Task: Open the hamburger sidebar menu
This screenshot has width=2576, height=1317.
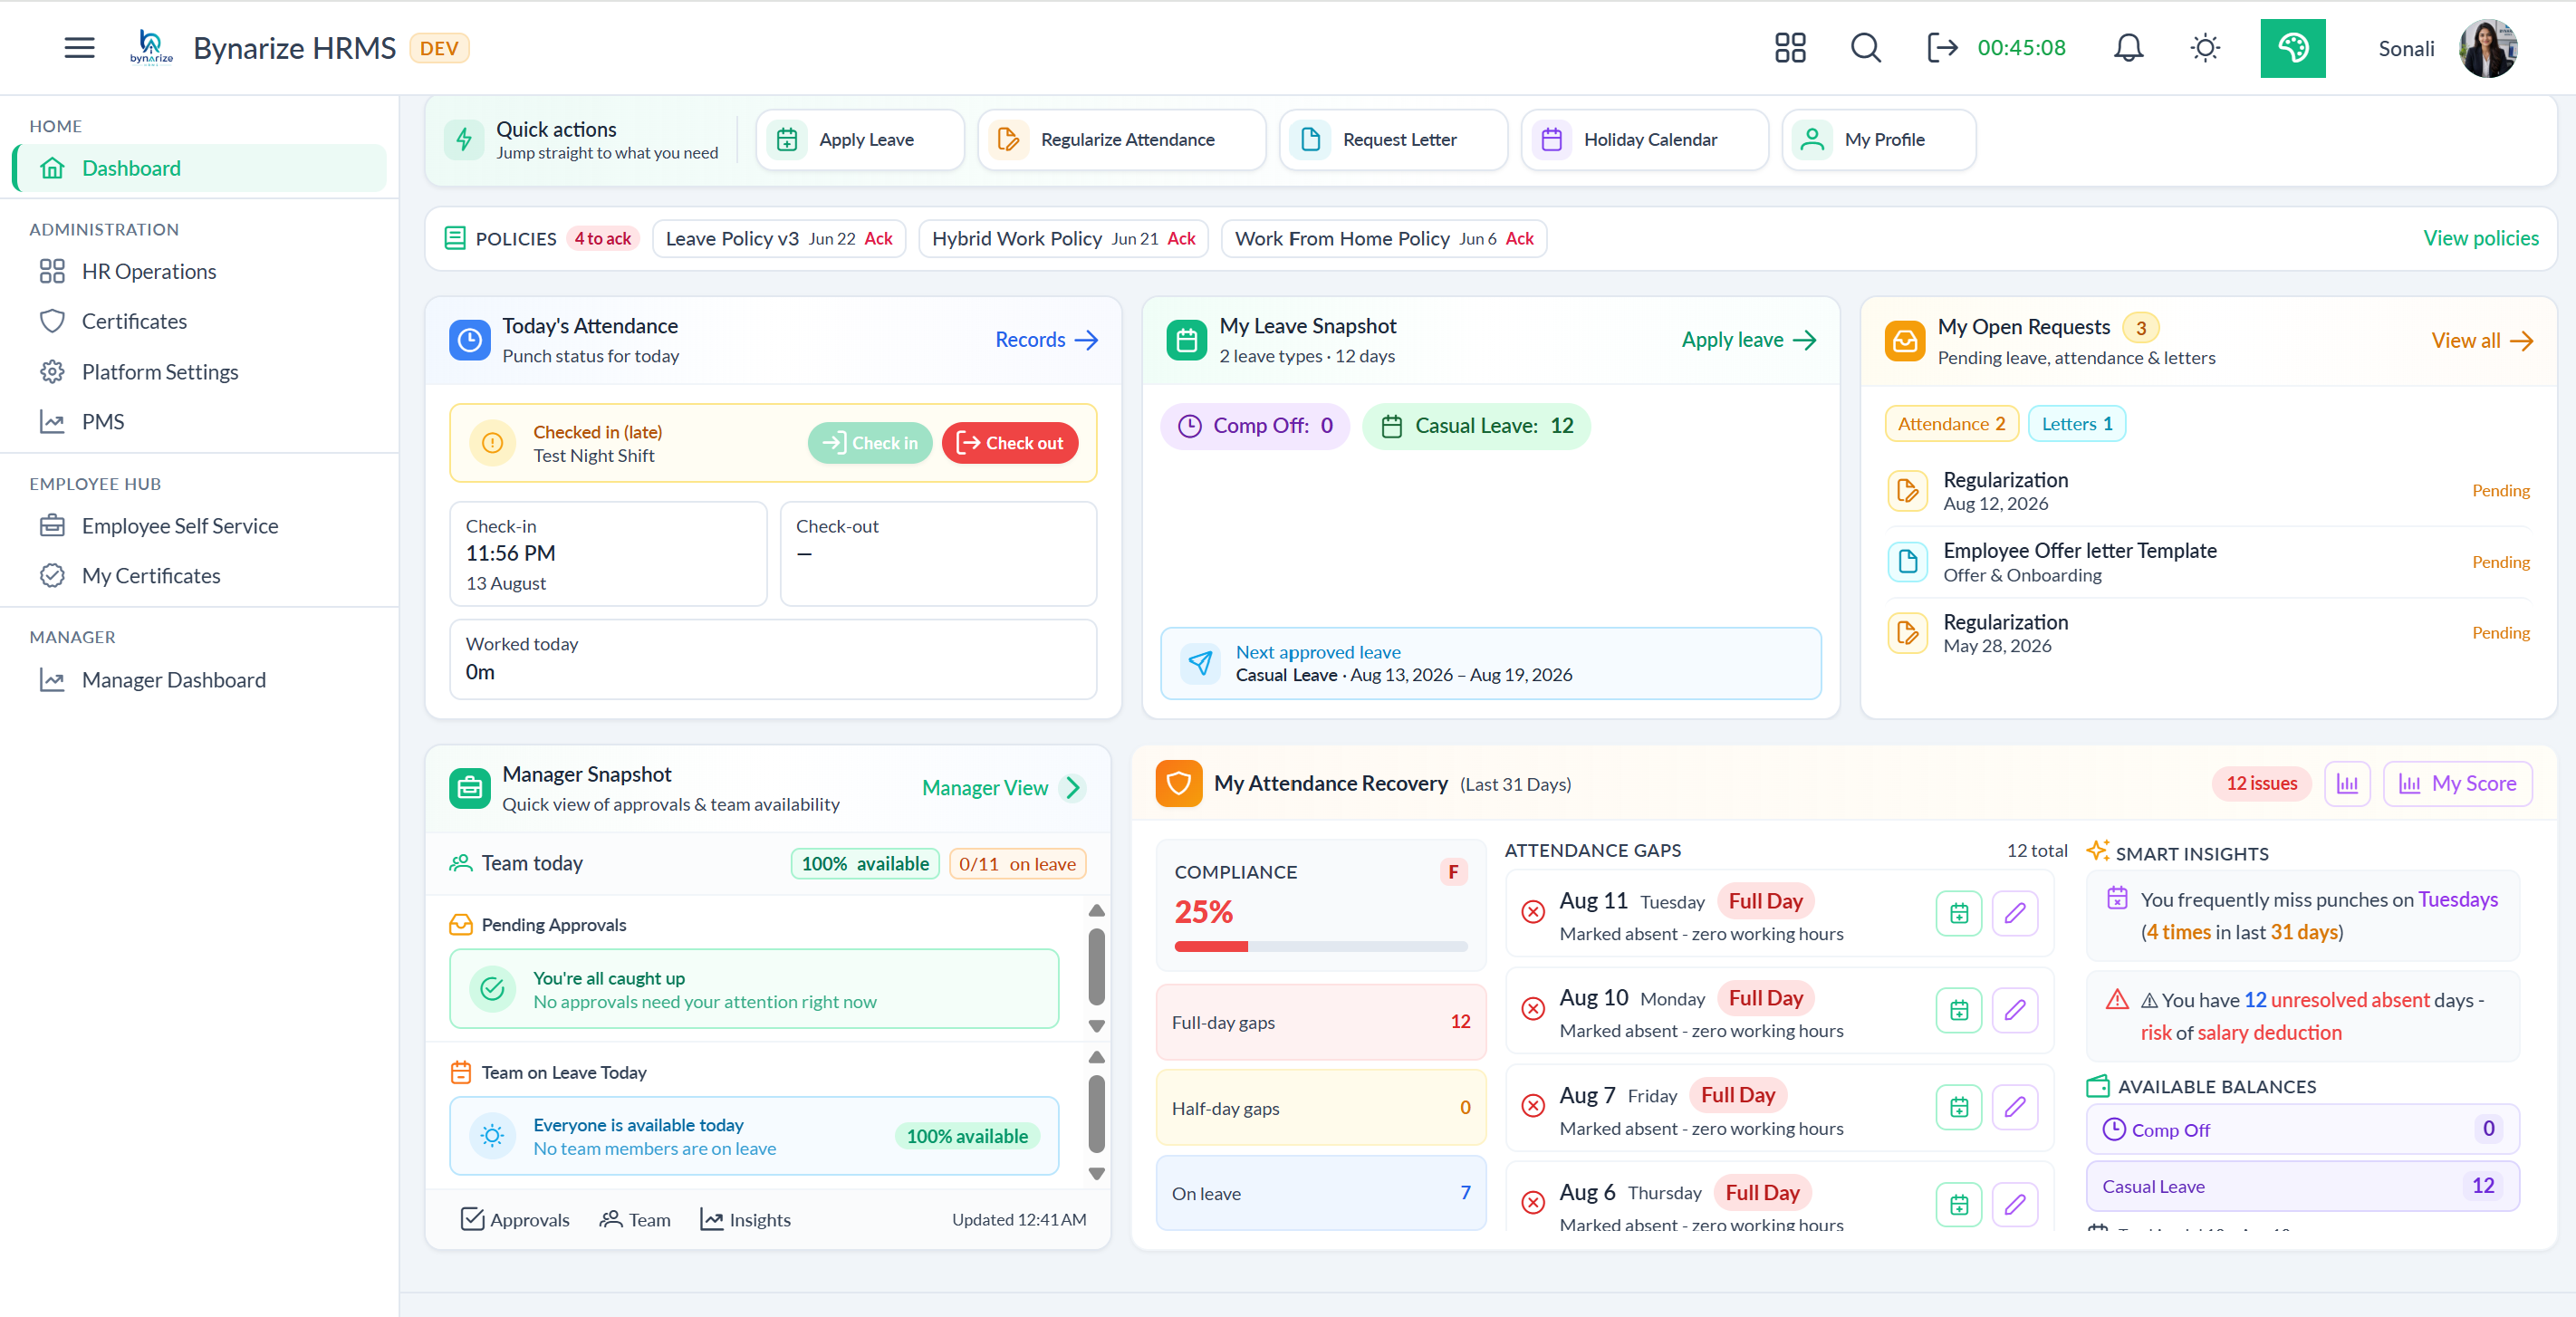Action: coord(79,47)
